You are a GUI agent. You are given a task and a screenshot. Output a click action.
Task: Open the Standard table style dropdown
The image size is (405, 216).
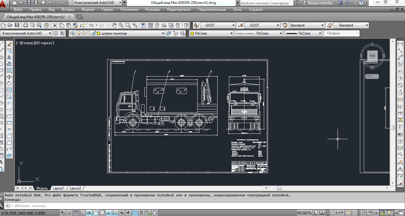322,25
